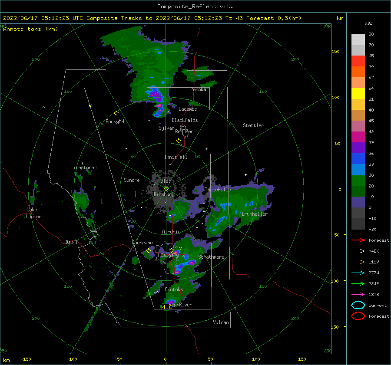Select the bright red swatch in dBZ scale
The height and width of the screenshot is (365, 391).
358,61
